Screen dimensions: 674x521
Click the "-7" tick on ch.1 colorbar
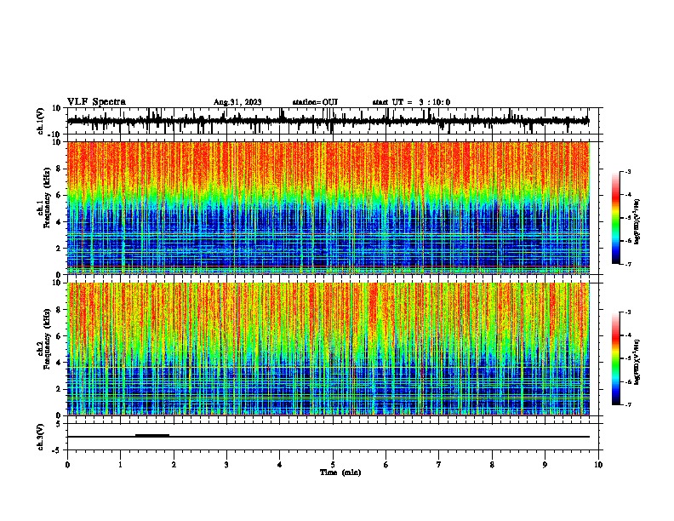click(627, 264)
